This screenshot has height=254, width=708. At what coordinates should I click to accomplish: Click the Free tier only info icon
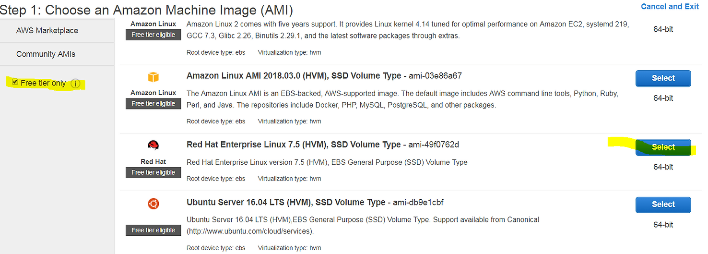(75, 84)
